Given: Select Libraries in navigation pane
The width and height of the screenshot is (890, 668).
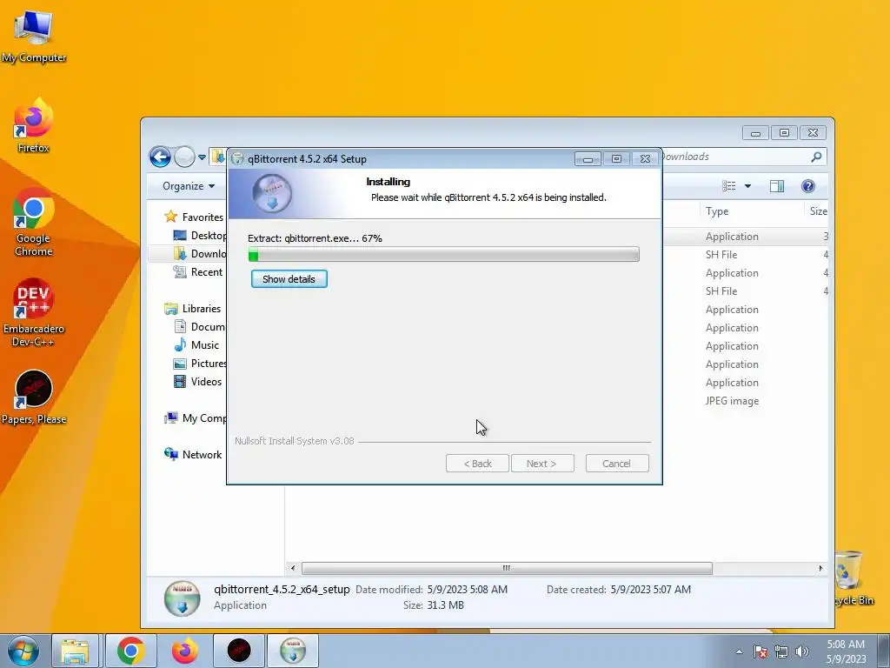Looking at the screenshot, I should [192, 309].
